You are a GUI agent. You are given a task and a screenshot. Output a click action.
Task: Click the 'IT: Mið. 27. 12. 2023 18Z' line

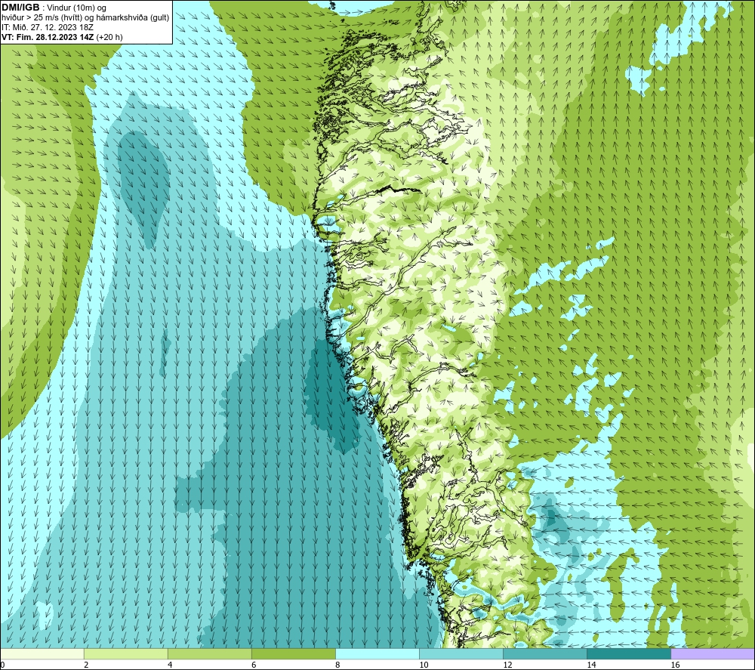coord(47,27)
